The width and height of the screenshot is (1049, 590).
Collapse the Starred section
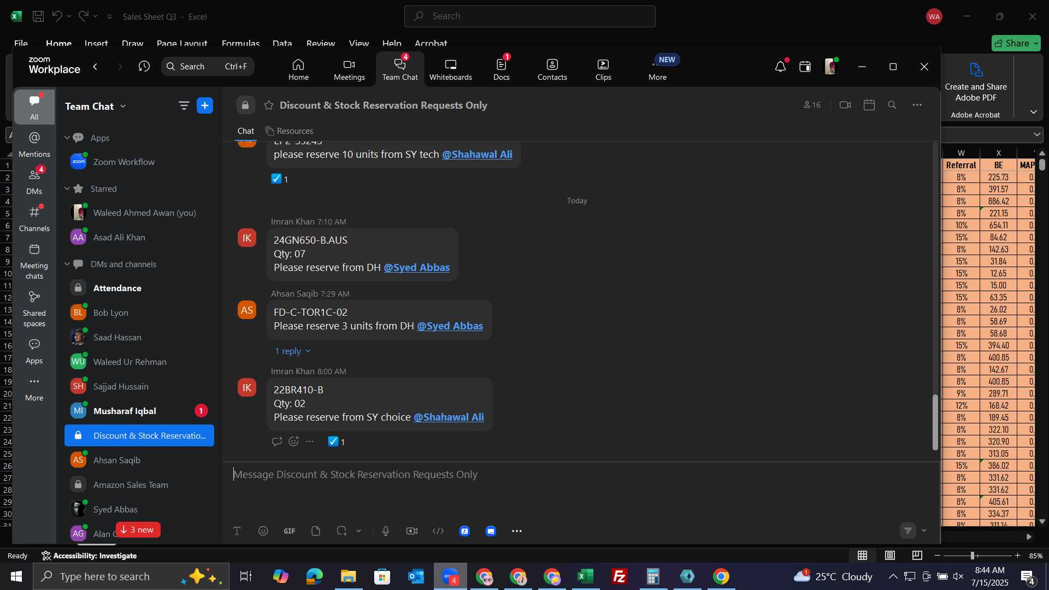[67, 188]
